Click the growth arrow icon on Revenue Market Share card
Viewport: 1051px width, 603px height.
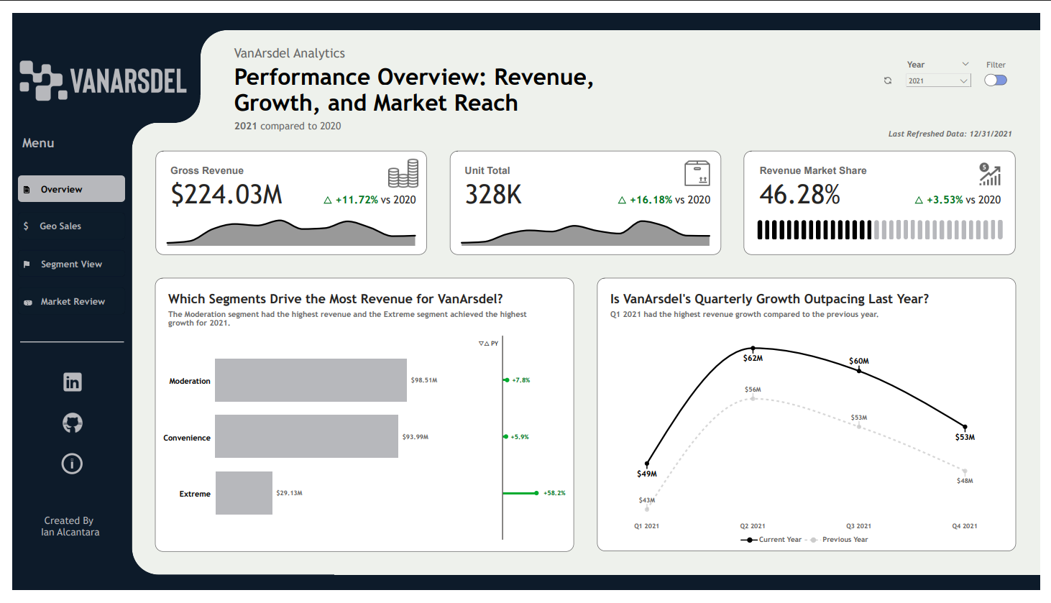(991, 173)
